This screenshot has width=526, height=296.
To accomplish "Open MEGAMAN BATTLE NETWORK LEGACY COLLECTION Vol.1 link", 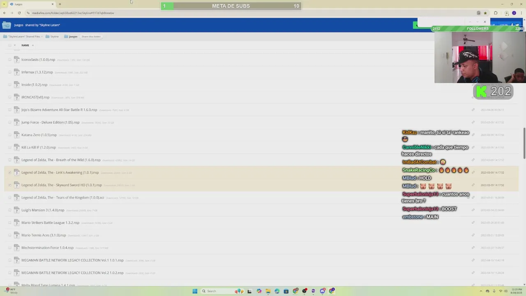I will point(72,260).
